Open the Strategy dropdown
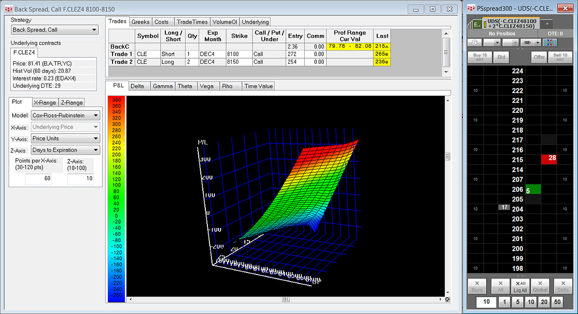 [x=55, y=30]
